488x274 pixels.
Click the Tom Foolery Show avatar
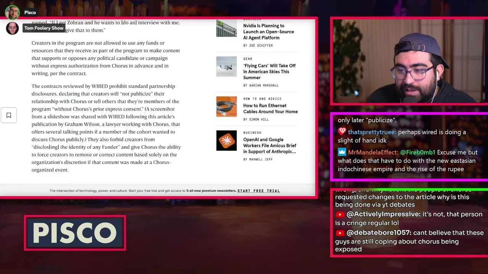(12, 28)
